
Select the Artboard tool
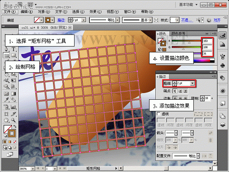(x=6, y=114)
